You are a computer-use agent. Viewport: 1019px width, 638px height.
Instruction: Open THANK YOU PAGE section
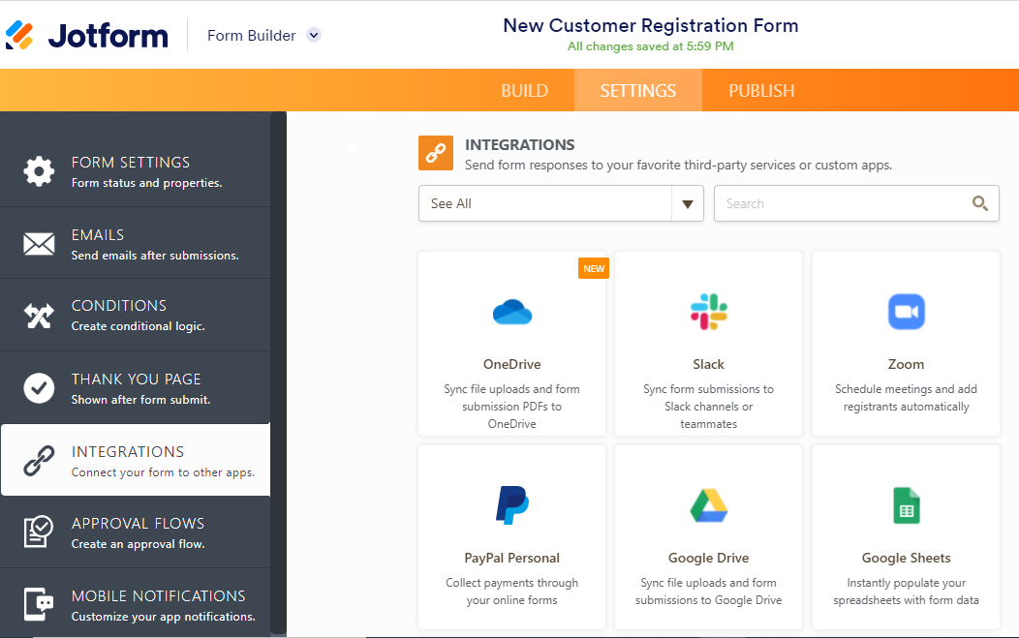tap(136, 388)
